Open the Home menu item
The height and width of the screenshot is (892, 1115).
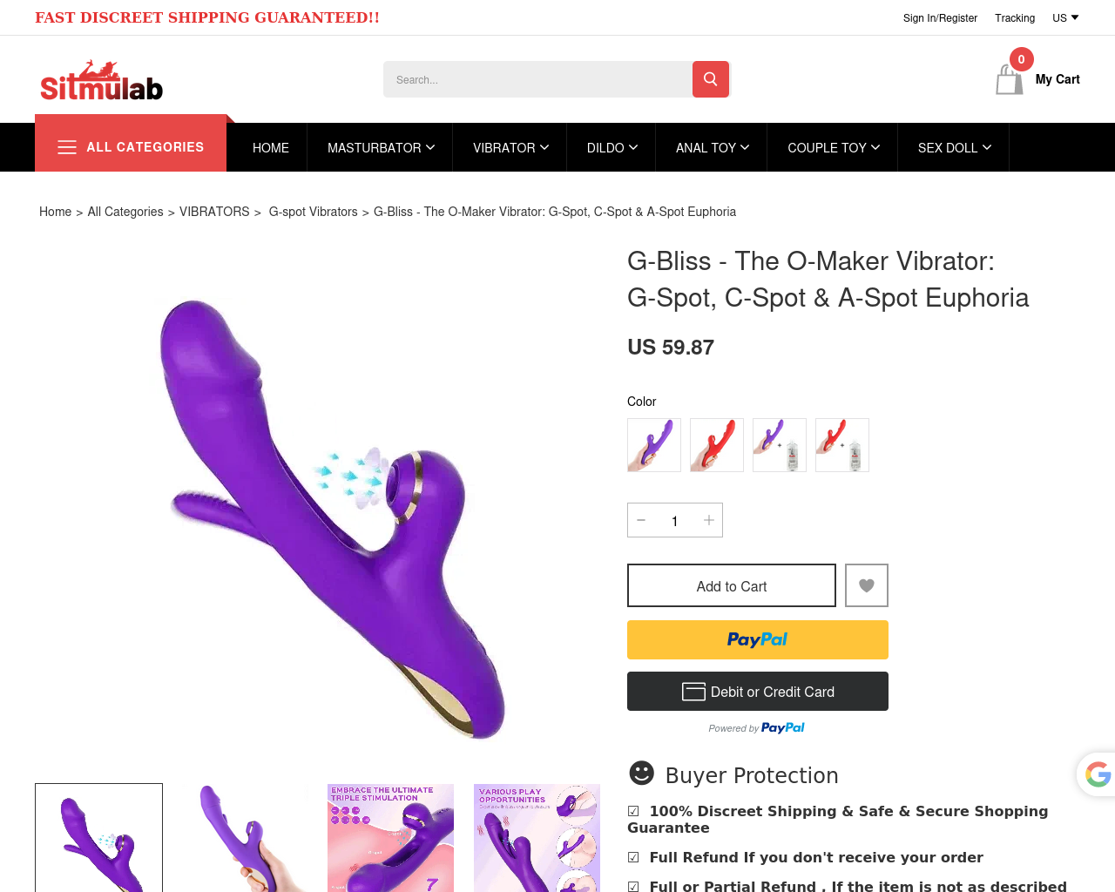[271, 148]
